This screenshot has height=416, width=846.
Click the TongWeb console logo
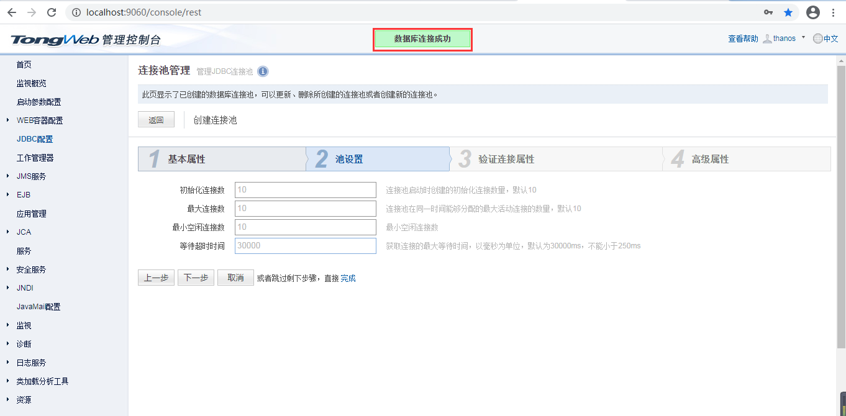click(86, 40)
